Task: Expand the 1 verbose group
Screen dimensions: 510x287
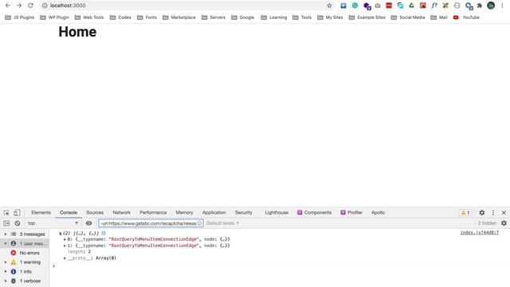Action: 6,281
